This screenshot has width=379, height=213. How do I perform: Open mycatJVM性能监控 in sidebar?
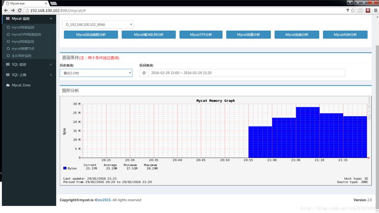(x=26, y=35)
